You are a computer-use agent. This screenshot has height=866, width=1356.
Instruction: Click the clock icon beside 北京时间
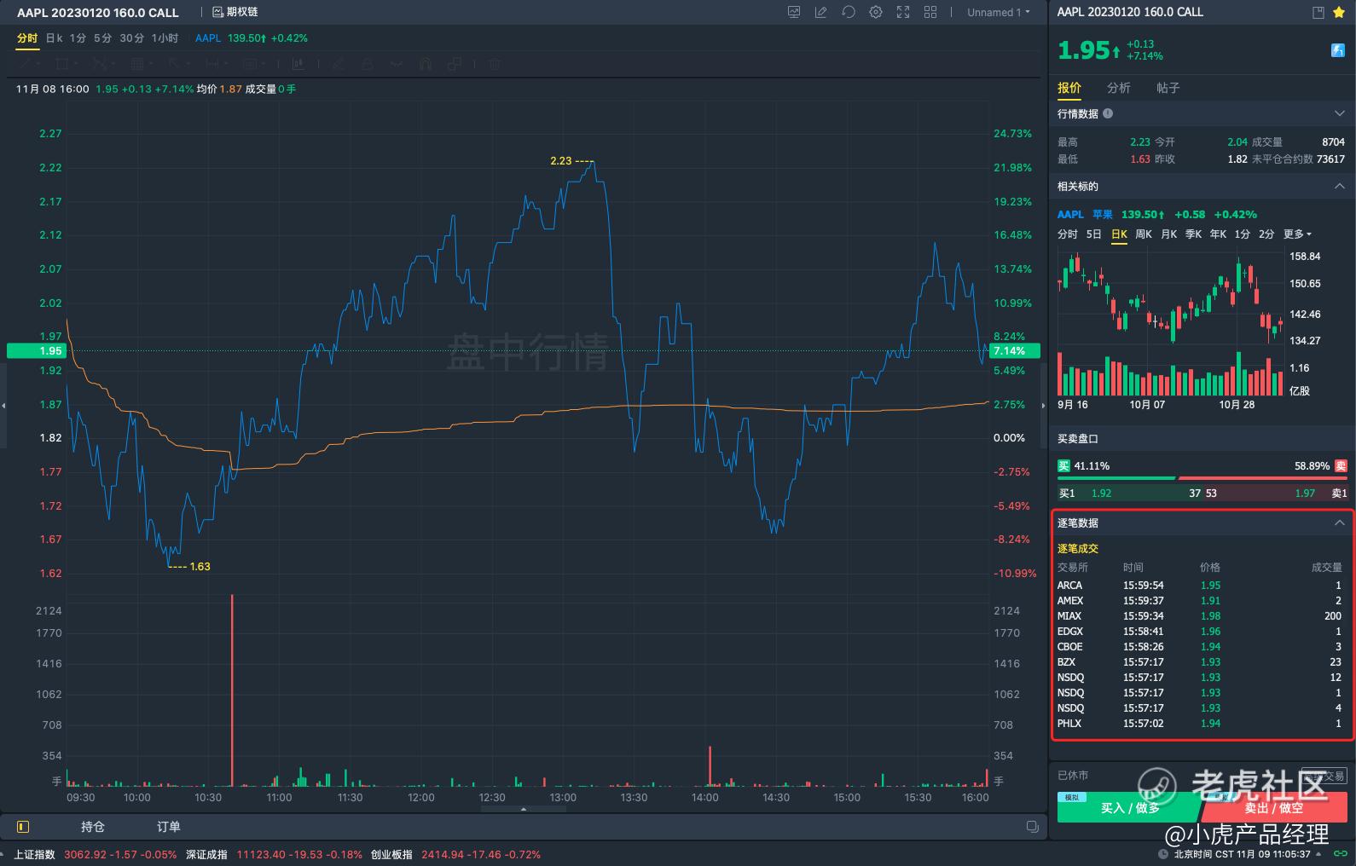click(1163, 854)
